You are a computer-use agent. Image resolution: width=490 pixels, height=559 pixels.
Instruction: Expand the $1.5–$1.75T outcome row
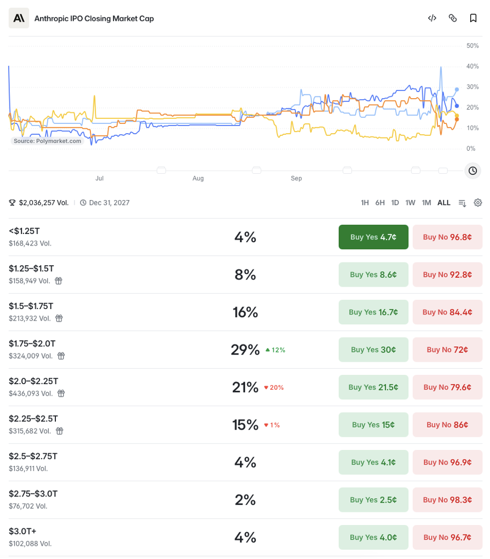246,312
